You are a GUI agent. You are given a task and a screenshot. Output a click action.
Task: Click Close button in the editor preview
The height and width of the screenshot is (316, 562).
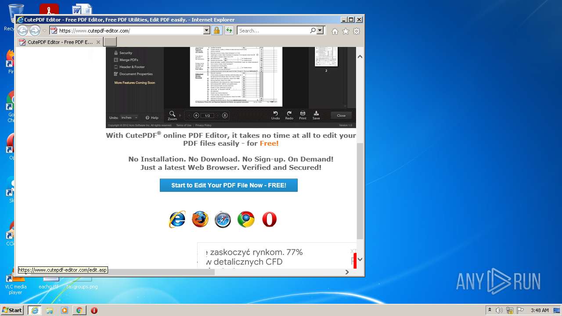(341, 115)
